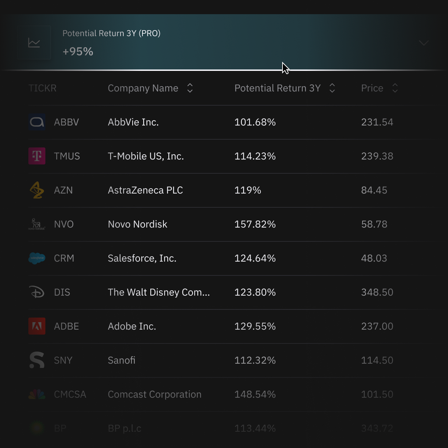This screenshot has height=448, width=448.
Task: Click the T-Mobile logo next to TMUS
Action: pyautogui.click(x=37, y=156)
